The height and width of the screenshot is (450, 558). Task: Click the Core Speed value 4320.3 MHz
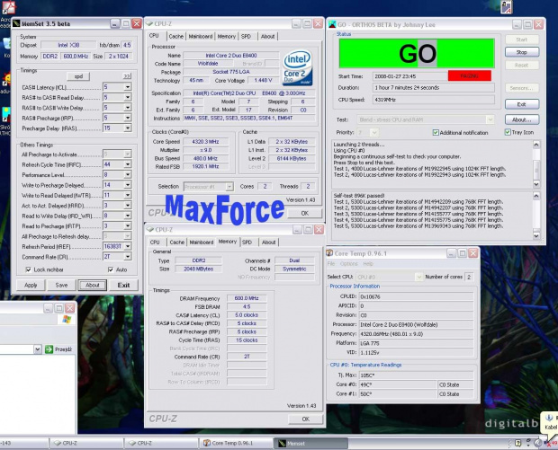pos(205,142)
